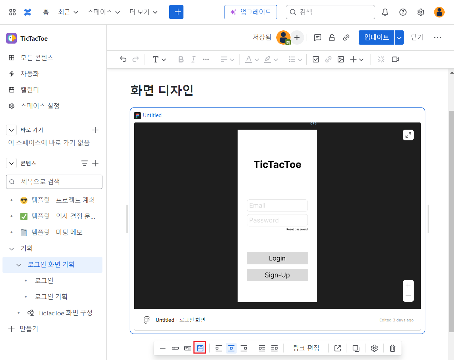This screenshot has width=454, height=360.
Task: Open the user profile avatar menu
Action: point(439,12)
